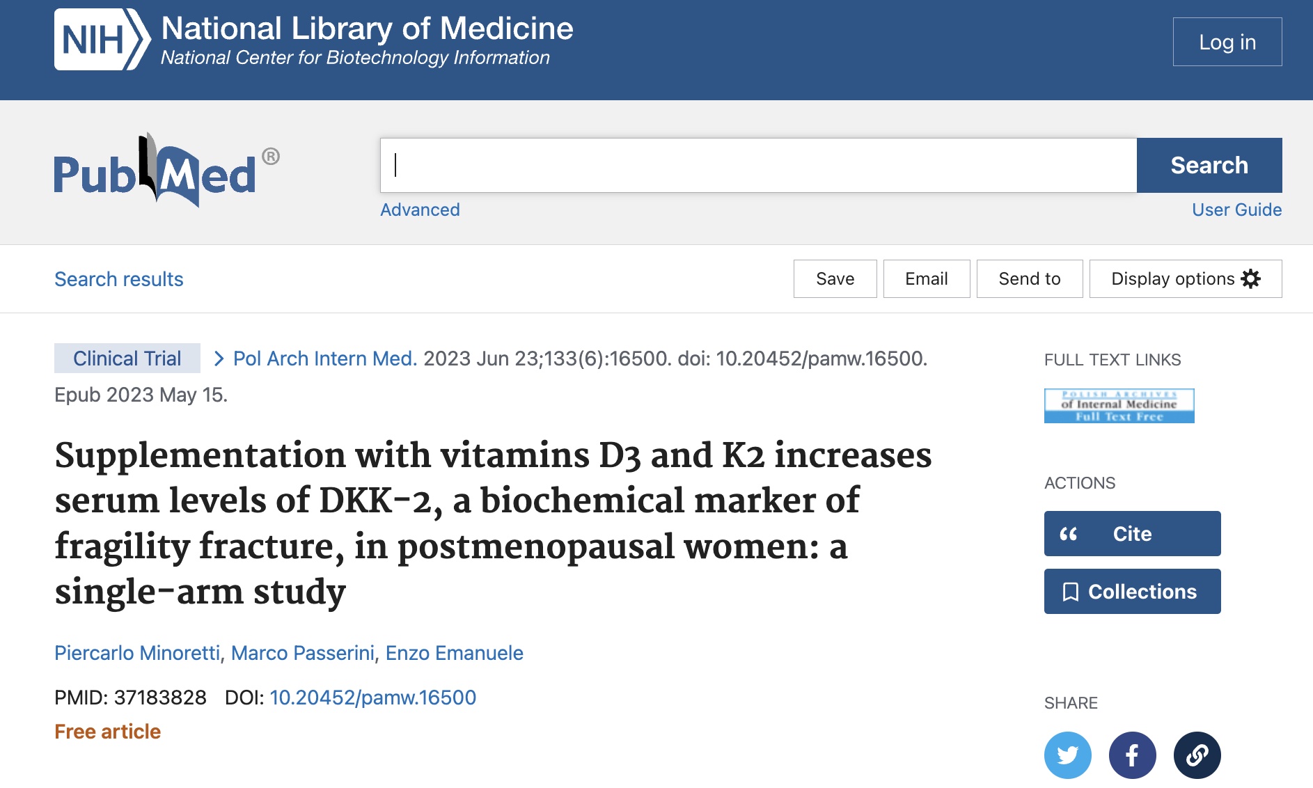Copy permalink via chain link icon
The image size is (1313, 788).
(1197, 755)
